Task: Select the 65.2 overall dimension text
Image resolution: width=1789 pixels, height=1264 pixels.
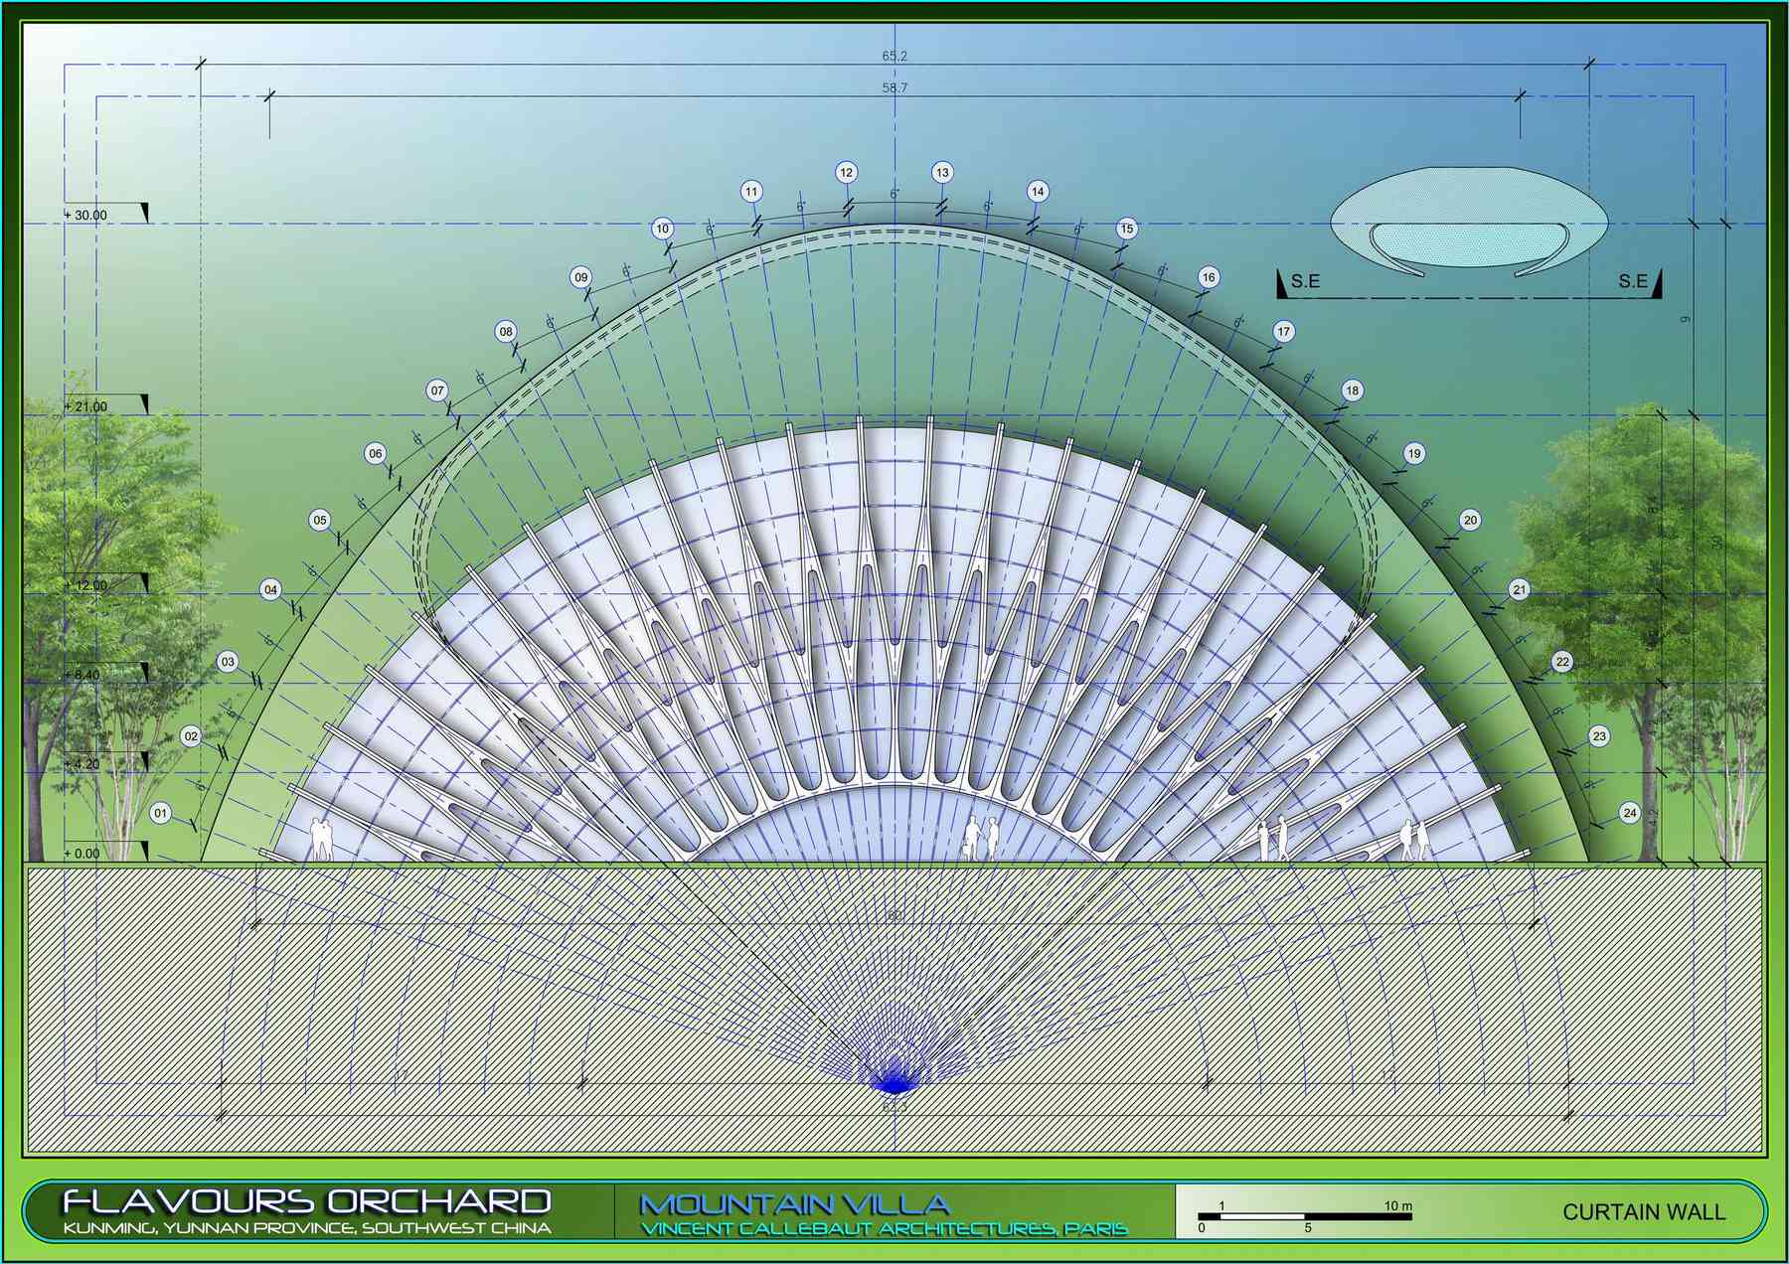Action: tap(894, 57)
